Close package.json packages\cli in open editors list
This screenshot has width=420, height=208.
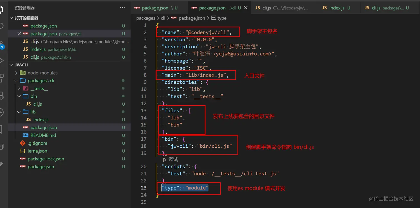click(x=19, y=34)
